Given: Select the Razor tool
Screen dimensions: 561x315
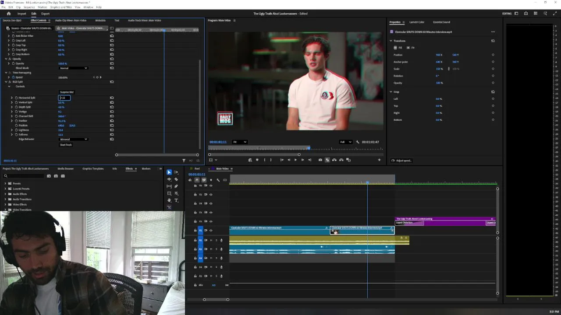Looking at the screenshot, I should (176, 179).
